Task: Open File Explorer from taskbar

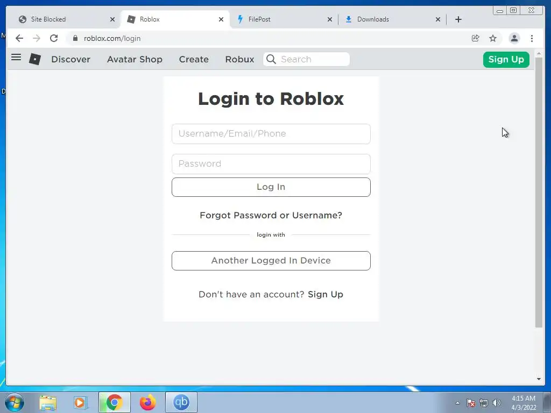Action: point(48,402)
